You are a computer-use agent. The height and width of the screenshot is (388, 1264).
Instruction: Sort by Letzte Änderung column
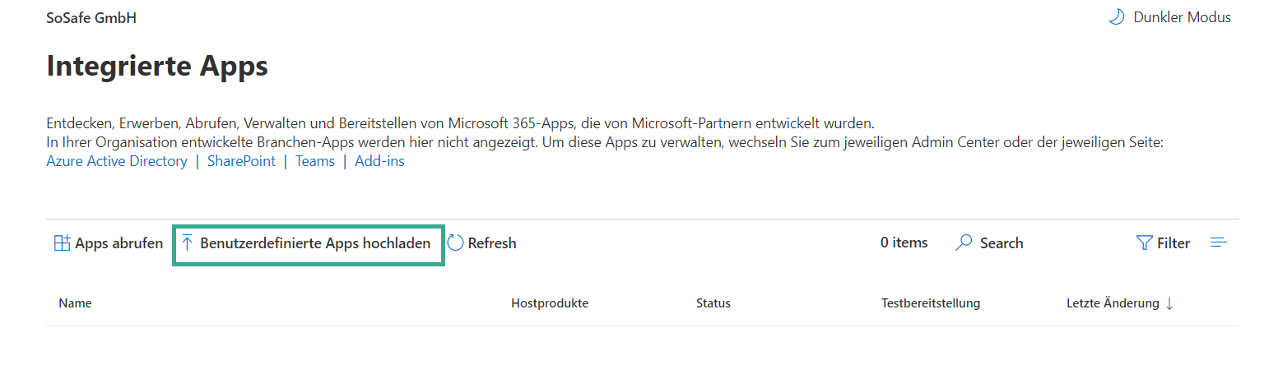1112,303
